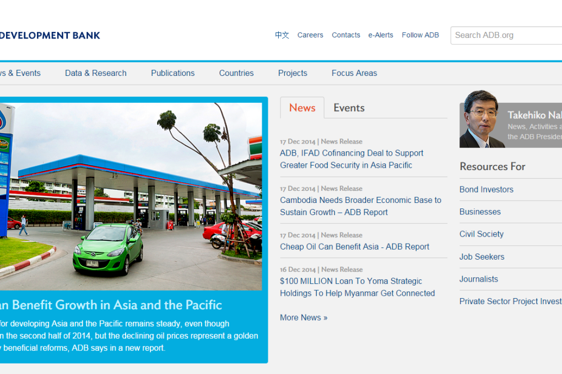Viewport: 562px width, 374px height.
Task: Open the Cheap Oil Can Benefit Asia report
Action: point(354,246)
